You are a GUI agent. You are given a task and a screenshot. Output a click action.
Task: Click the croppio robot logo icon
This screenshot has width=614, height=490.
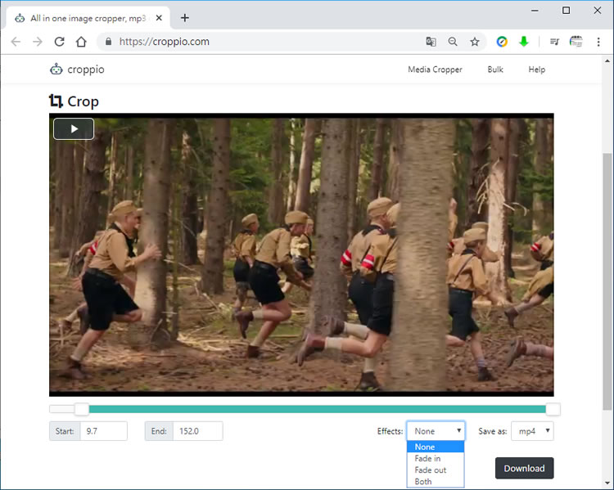pyautogui.click(x=56, y=70)
